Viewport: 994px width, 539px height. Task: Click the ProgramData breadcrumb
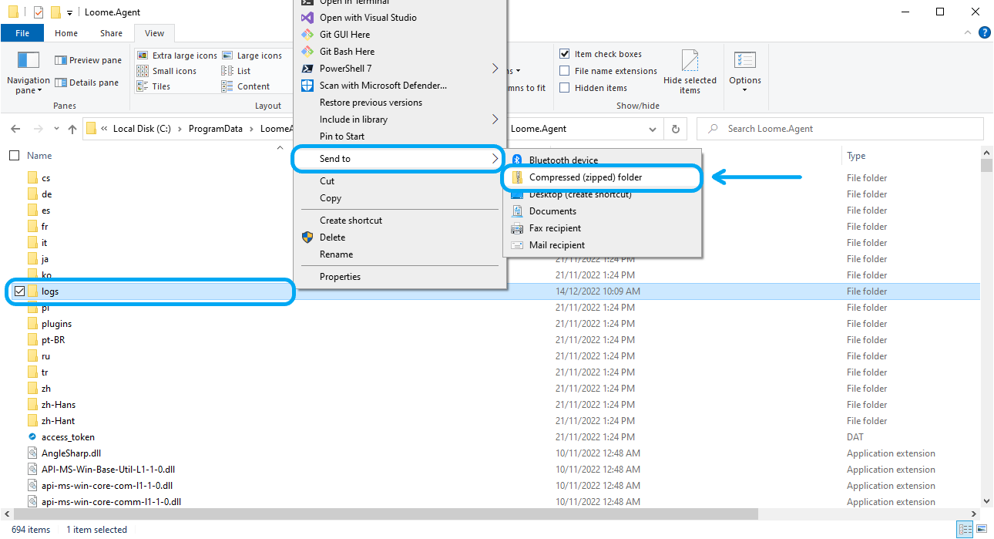[x=217, y=129]
